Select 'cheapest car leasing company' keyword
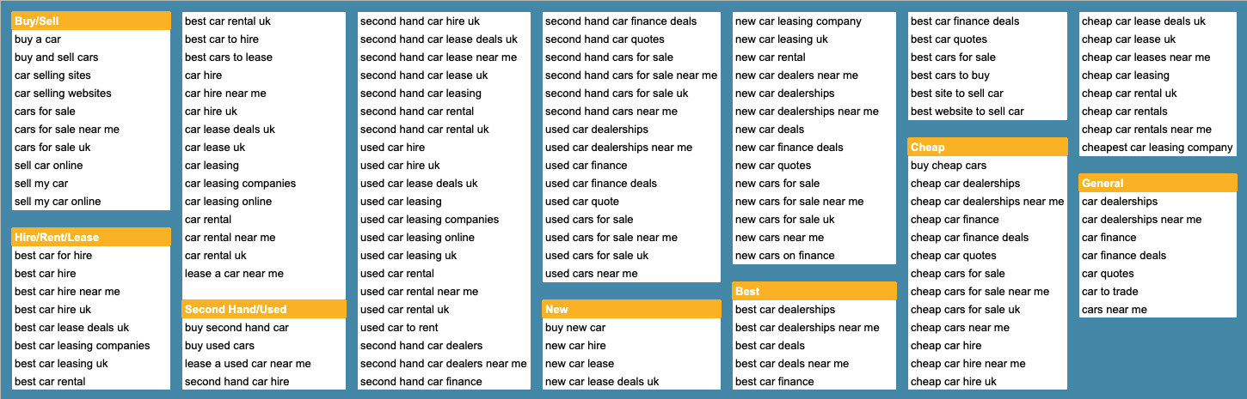This screenshot has height=399, width=1247. (1158, 148)
